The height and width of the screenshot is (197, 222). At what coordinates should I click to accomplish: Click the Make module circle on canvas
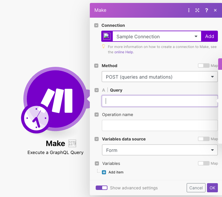(x=55, y=99)
